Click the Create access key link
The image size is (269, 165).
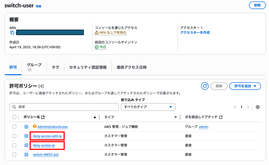click(195, 33)
